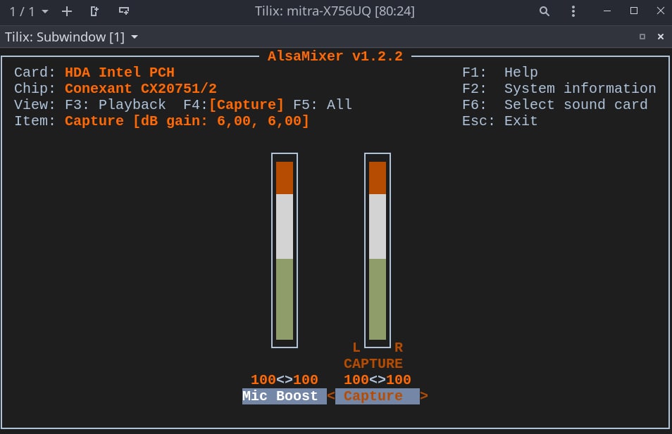Add a new terminal session with plus icon
The image size is (672, 434).
(x=67, y=11)
